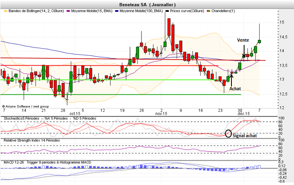Click the 13,5 price axis label

[283, 65]
